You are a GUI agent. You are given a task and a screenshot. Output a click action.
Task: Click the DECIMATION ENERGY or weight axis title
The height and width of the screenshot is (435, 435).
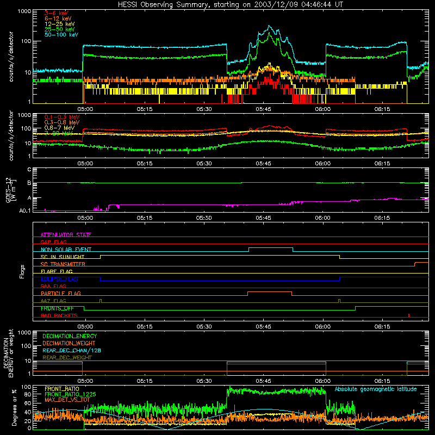8,353
